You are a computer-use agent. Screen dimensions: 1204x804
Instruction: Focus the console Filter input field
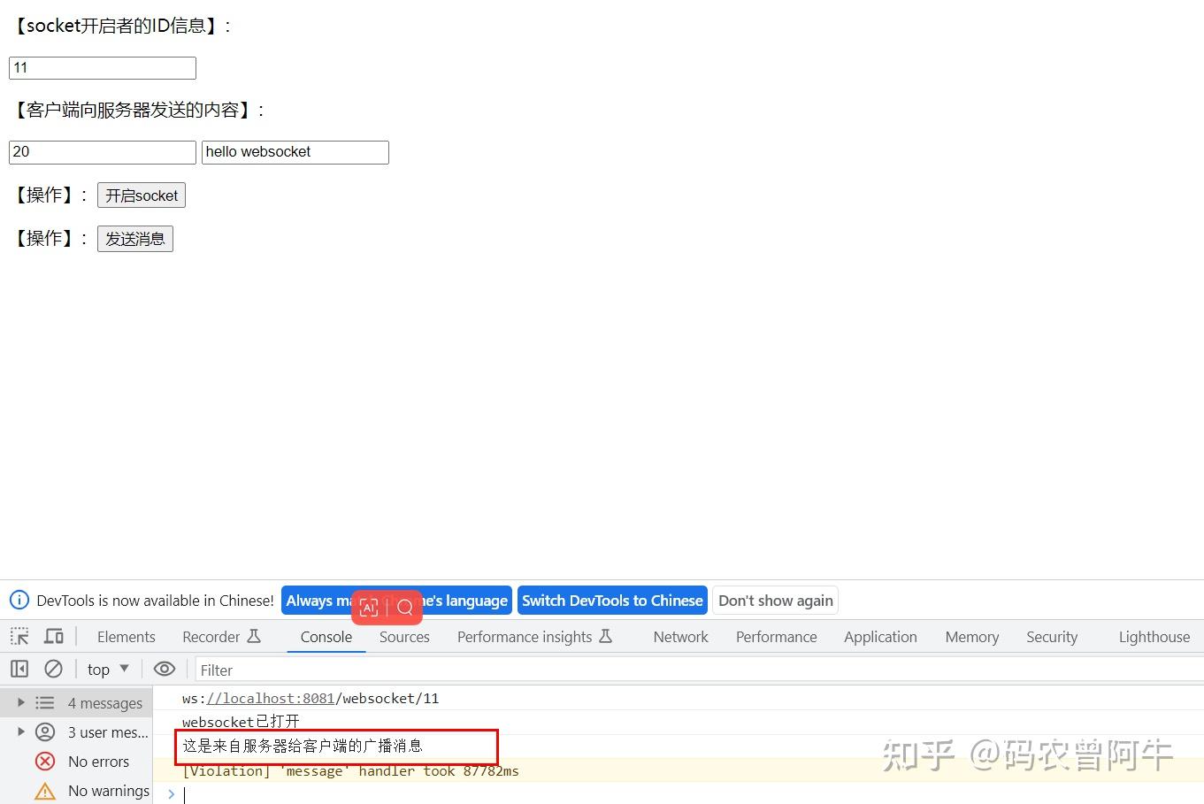[698, 670]
